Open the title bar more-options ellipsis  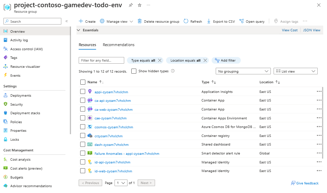coord(148,5)
